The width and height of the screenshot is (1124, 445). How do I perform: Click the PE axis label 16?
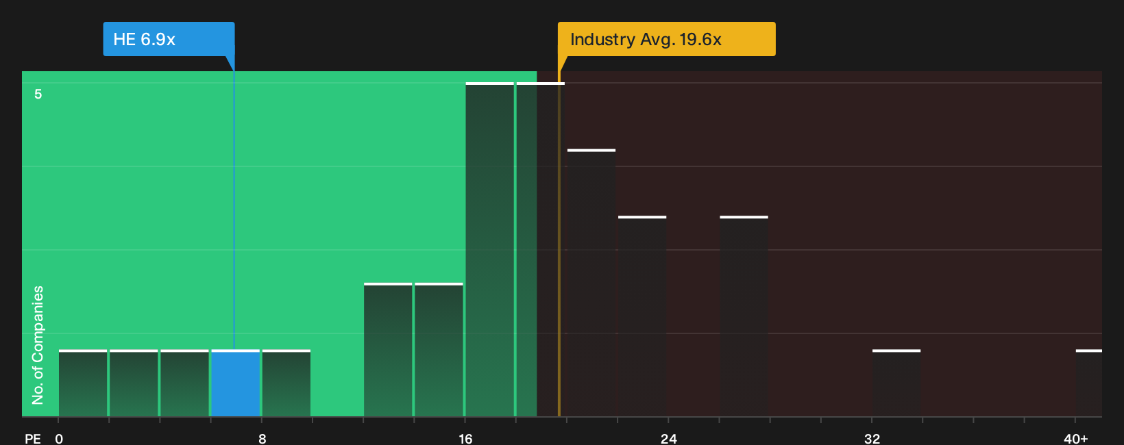click(x=465, y=438)
